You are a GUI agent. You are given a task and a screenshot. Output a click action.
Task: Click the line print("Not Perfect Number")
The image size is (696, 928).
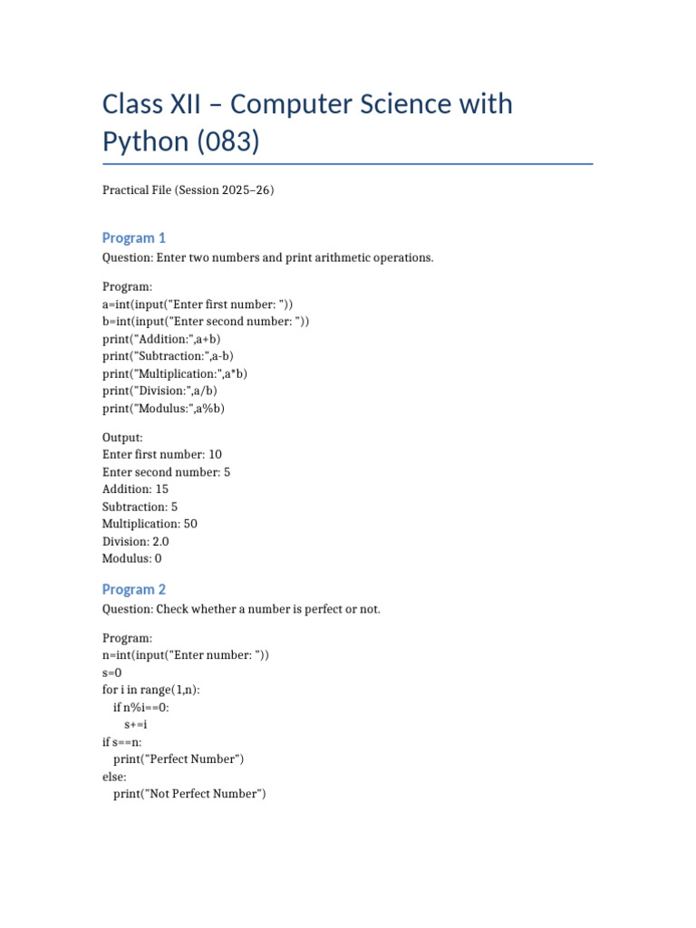click(189, 794)
